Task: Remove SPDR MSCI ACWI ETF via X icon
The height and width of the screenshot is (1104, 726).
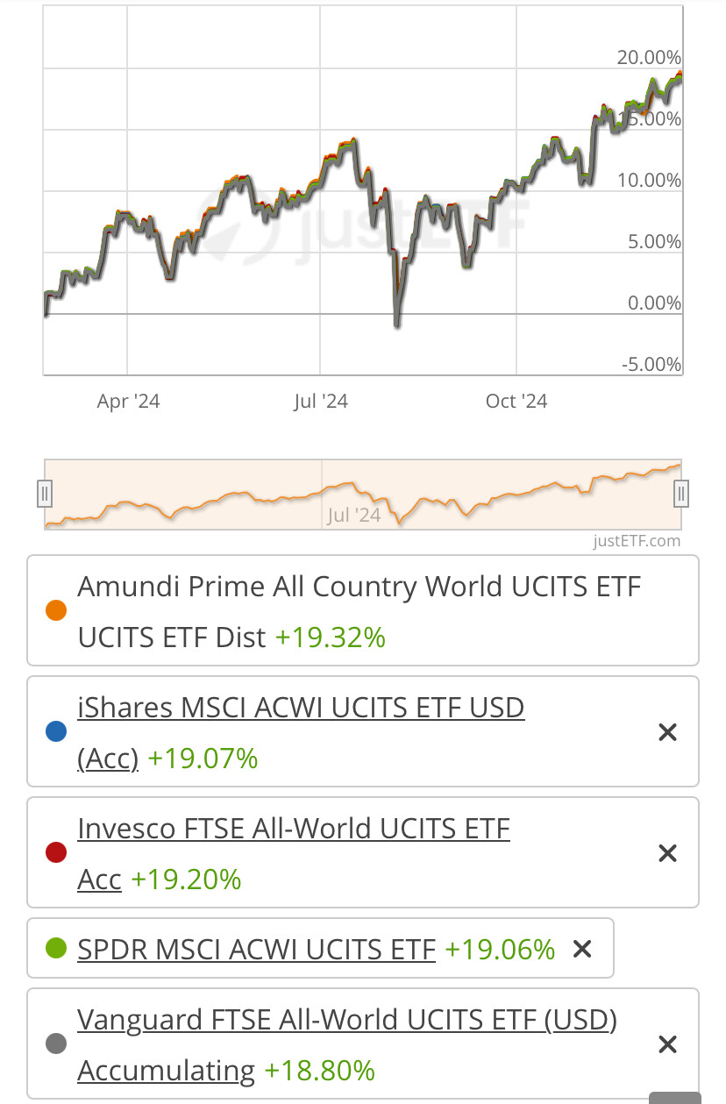Action: (582, 949)
